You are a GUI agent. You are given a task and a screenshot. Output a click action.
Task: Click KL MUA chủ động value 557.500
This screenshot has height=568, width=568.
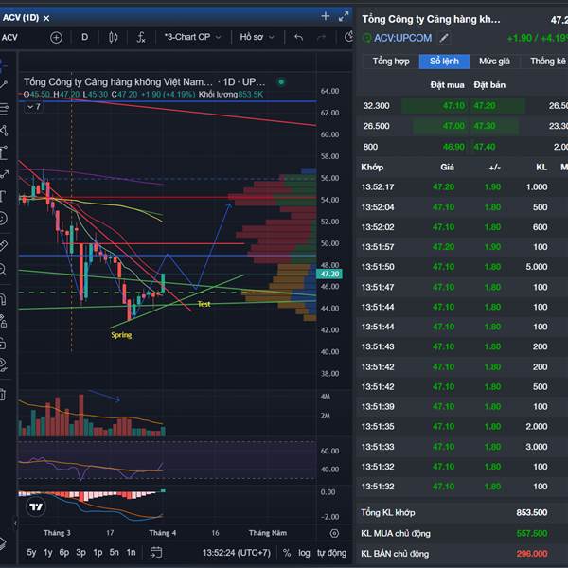[532, 533]
